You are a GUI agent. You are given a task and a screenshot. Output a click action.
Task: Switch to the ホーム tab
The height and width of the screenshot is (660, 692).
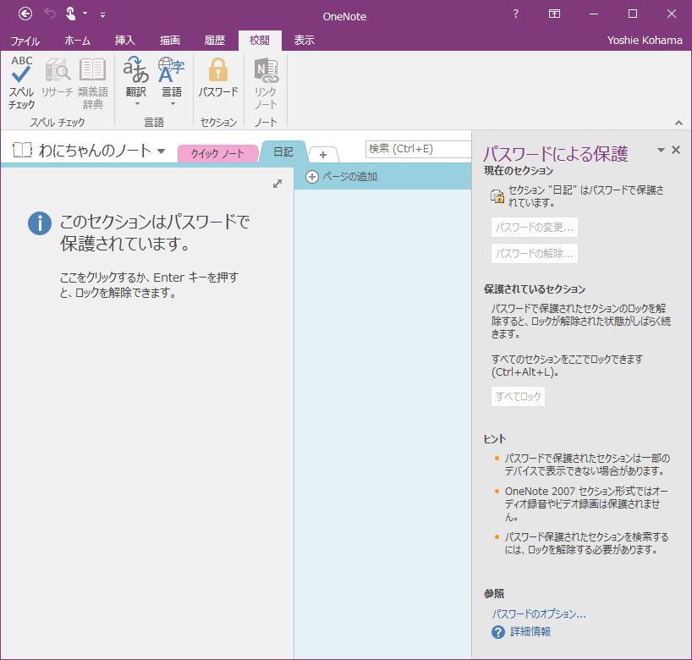[77, 41]
